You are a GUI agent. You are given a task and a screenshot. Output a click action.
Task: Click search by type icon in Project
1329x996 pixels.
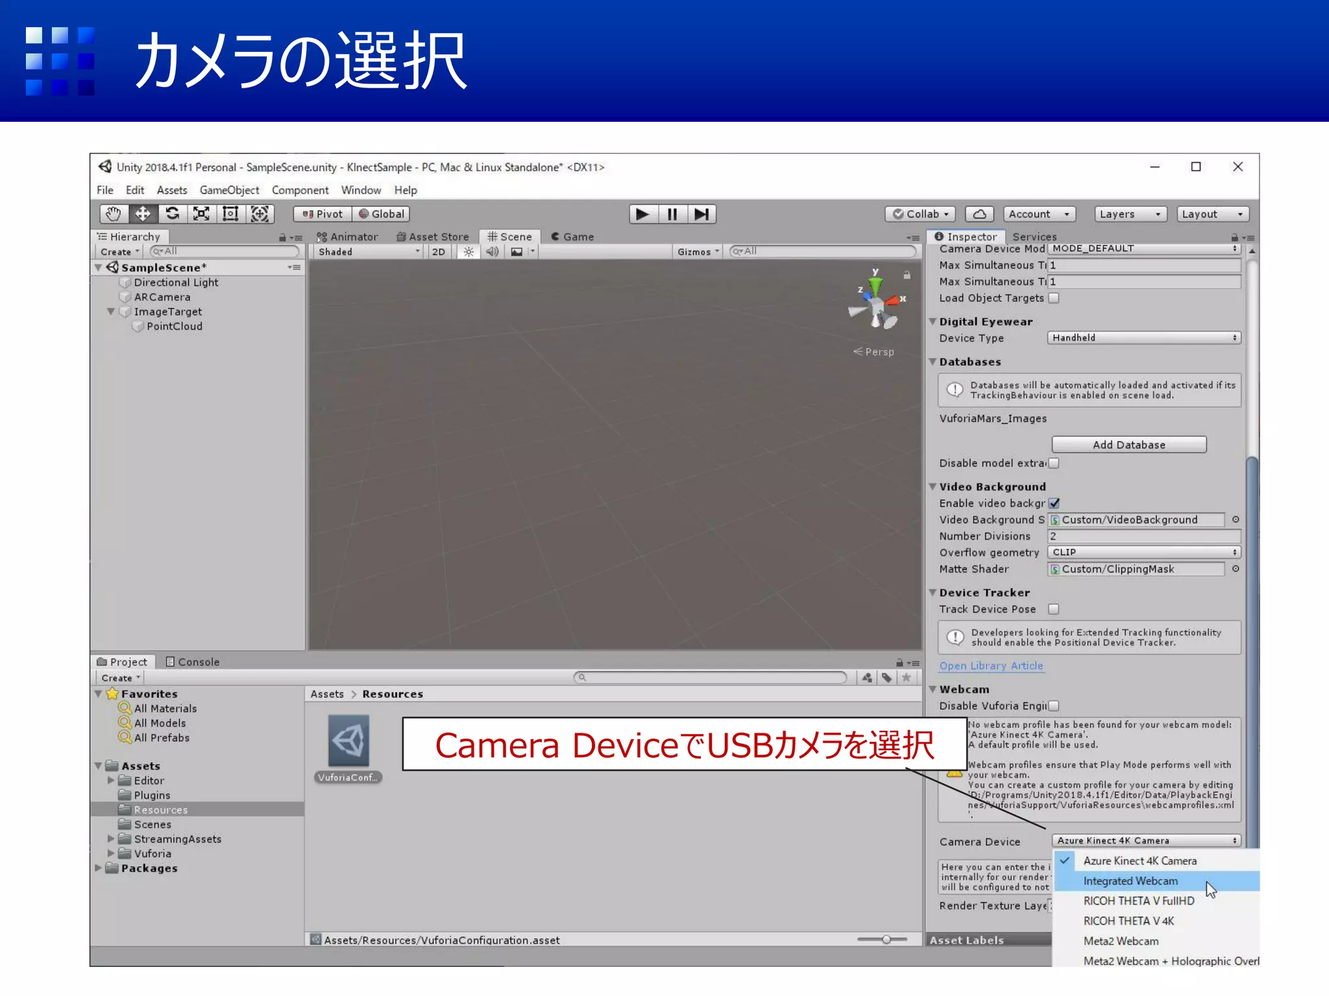(867, 678)
